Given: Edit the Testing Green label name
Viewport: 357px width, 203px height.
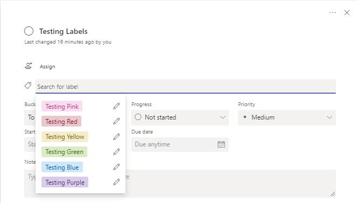Looking at the screenshot, I should [116, 151].
